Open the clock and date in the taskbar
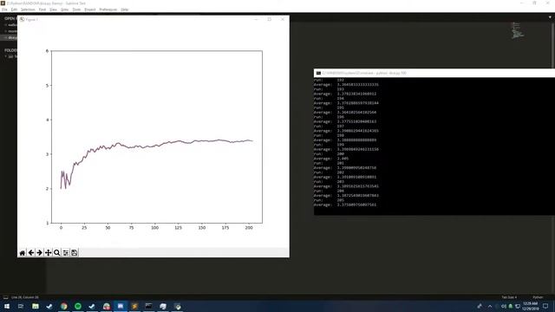The width and height of the screenshot is (555, 312). [530, 306]
